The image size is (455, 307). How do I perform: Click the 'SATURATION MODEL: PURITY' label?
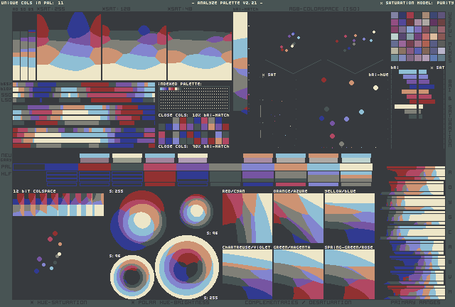click(x=417, y=3)
